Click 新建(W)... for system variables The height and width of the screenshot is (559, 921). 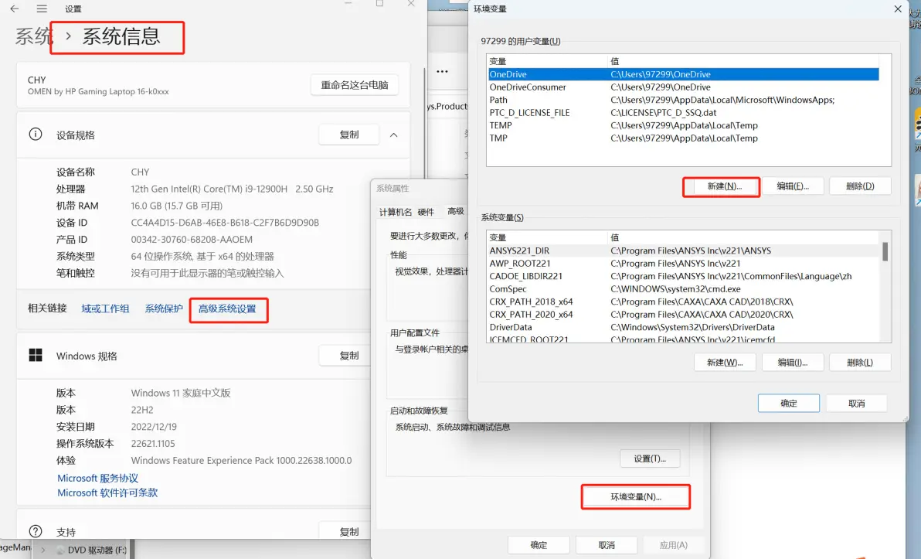pyautogui.click(x=725, y=363)
